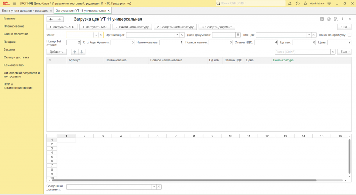Open Закупки section
356x195 pixels.
9,49
